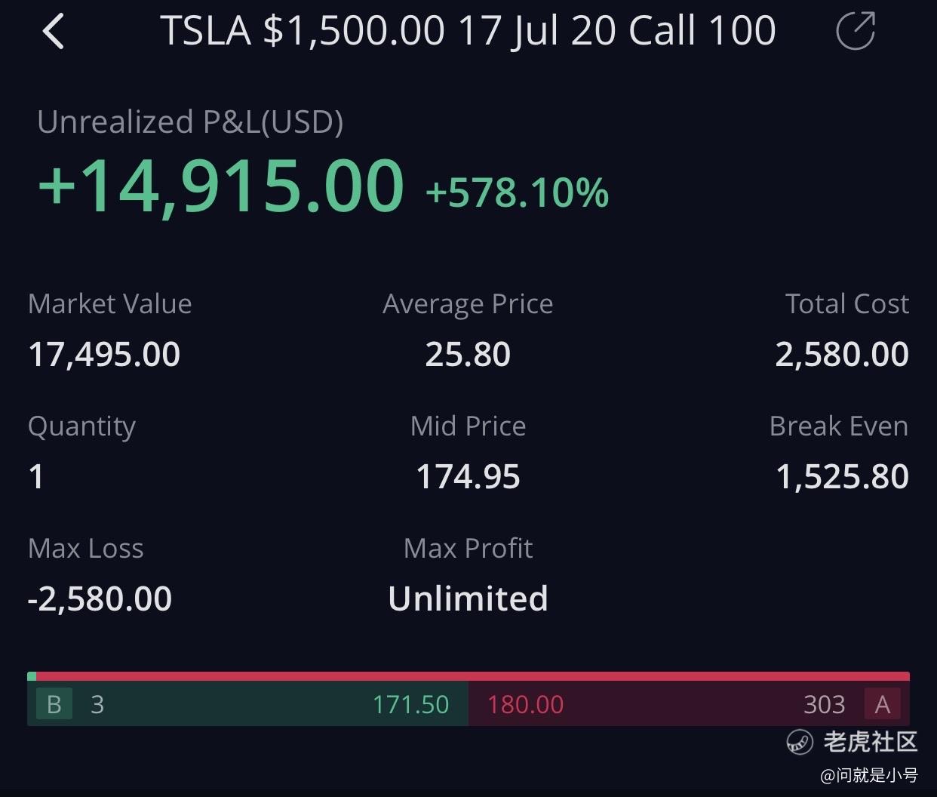Tap the thin bid/ask ratio bar
The width and height of the screenshot is (937, 797).
click(468, 676)
